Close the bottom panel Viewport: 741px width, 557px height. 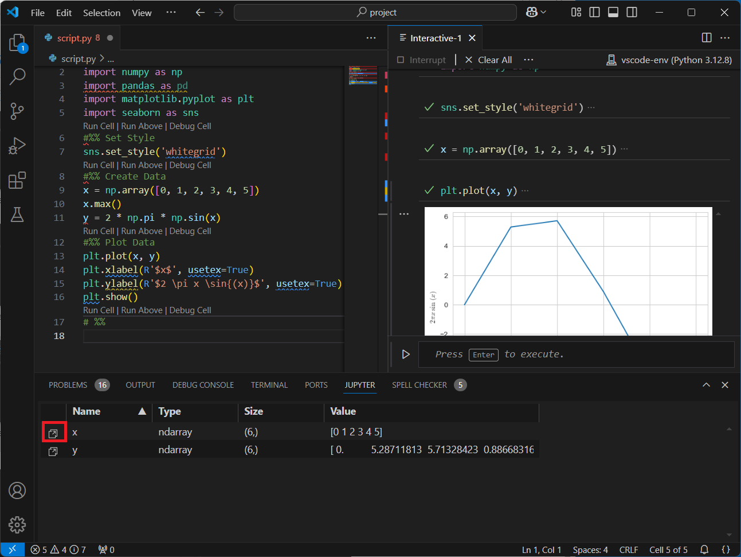725,385
